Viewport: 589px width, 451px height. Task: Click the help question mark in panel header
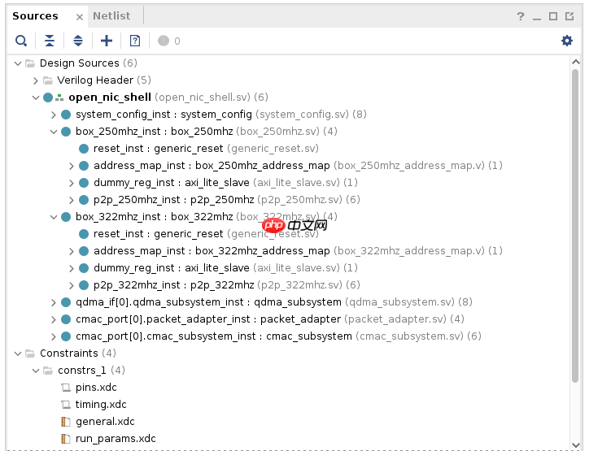click(521, 16)
